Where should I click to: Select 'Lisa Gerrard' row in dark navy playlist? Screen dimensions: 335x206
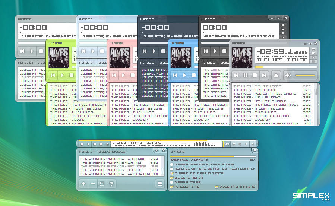pyautogui.click(x=155, y=70)
